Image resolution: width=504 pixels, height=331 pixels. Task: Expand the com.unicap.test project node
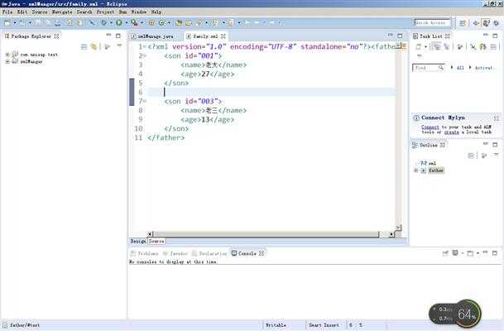pos(7,55)
